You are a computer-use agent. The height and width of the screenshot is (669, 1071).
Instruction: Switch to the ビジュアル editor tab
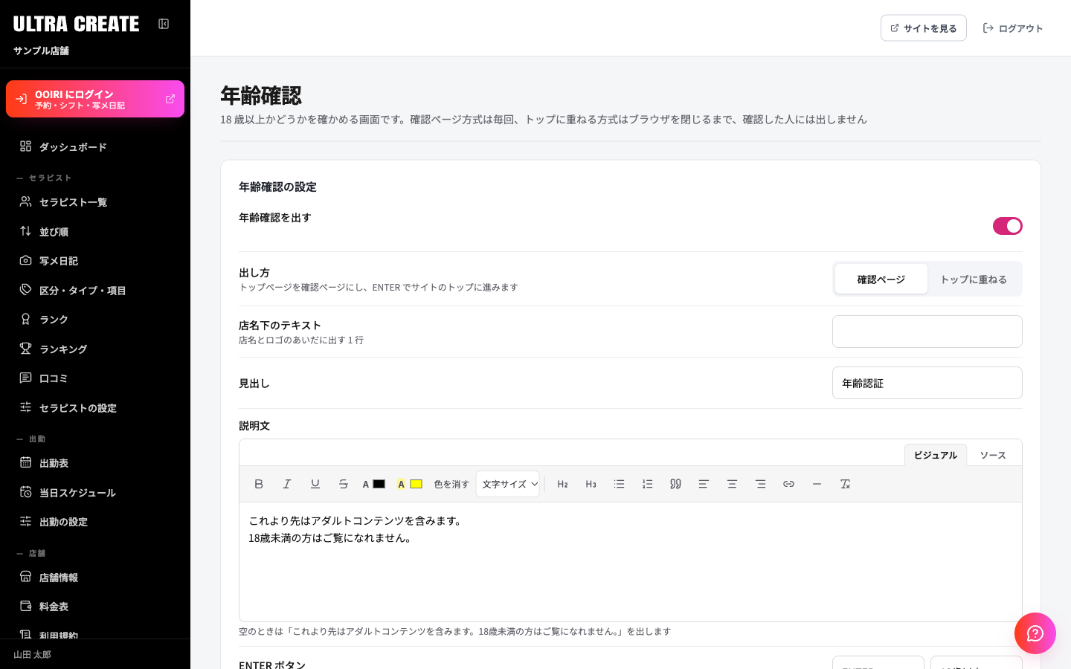tap(936, 455)
